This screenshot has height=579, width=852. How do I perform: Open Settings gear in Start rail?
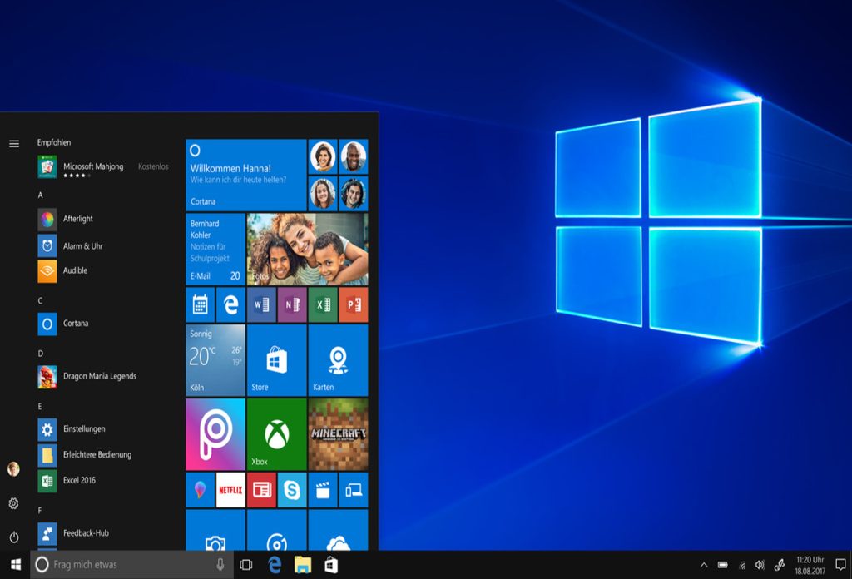click(x=14, y=503)
